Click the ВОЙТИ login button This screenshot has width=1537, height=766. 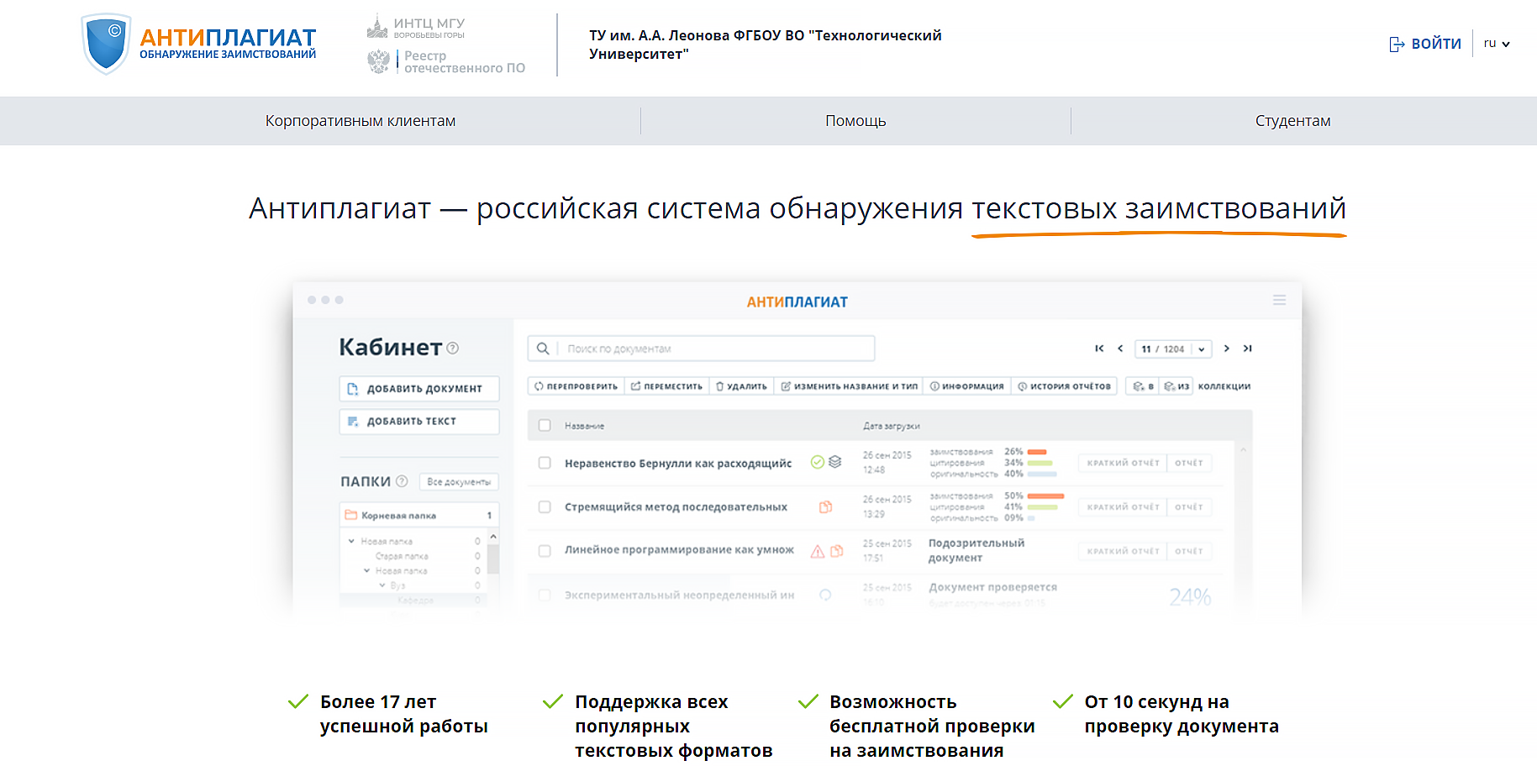pyautogui.click(x=1425, y=44)
